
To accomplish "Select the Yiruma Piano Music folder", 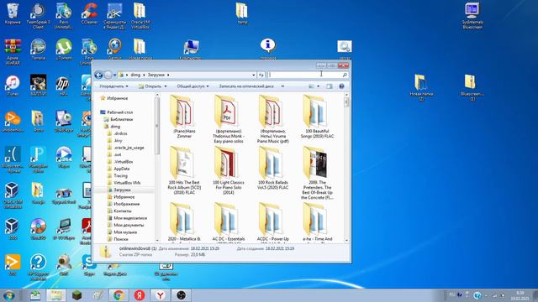I will pyautogui.click(x=272, y=118).
